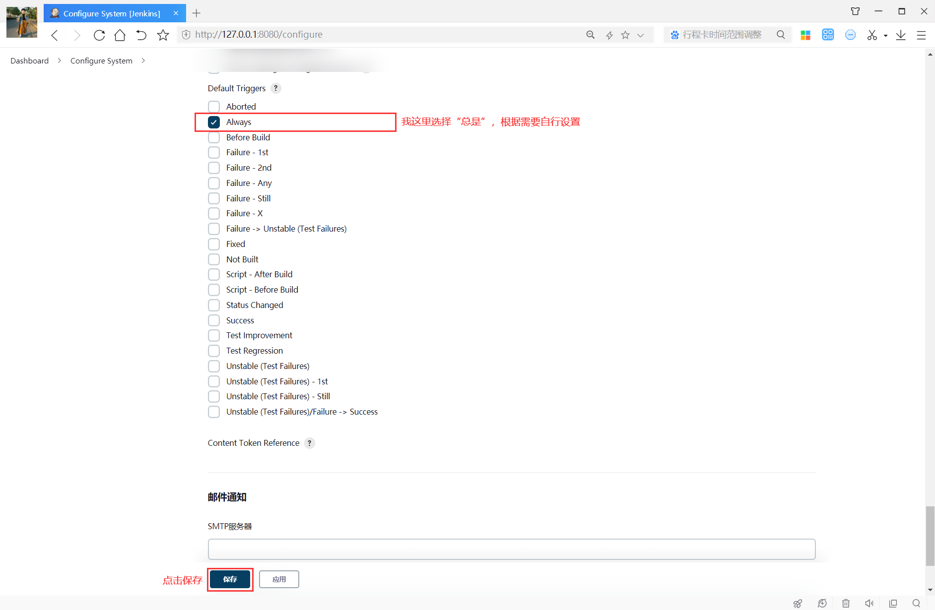Open help for Content Token Reference
Image resolution: width=935 pixels, height=610 pixels.
(310, 443)
